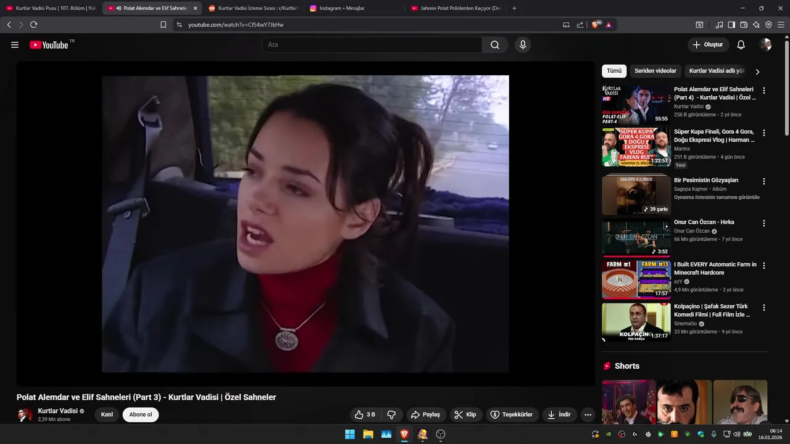Image resolution: width=790 pixels, height=444 pixels.
Task: Switch to Kurtlar Vadisi Pusu 107. Bölüm tab
Action: point(51,8)
